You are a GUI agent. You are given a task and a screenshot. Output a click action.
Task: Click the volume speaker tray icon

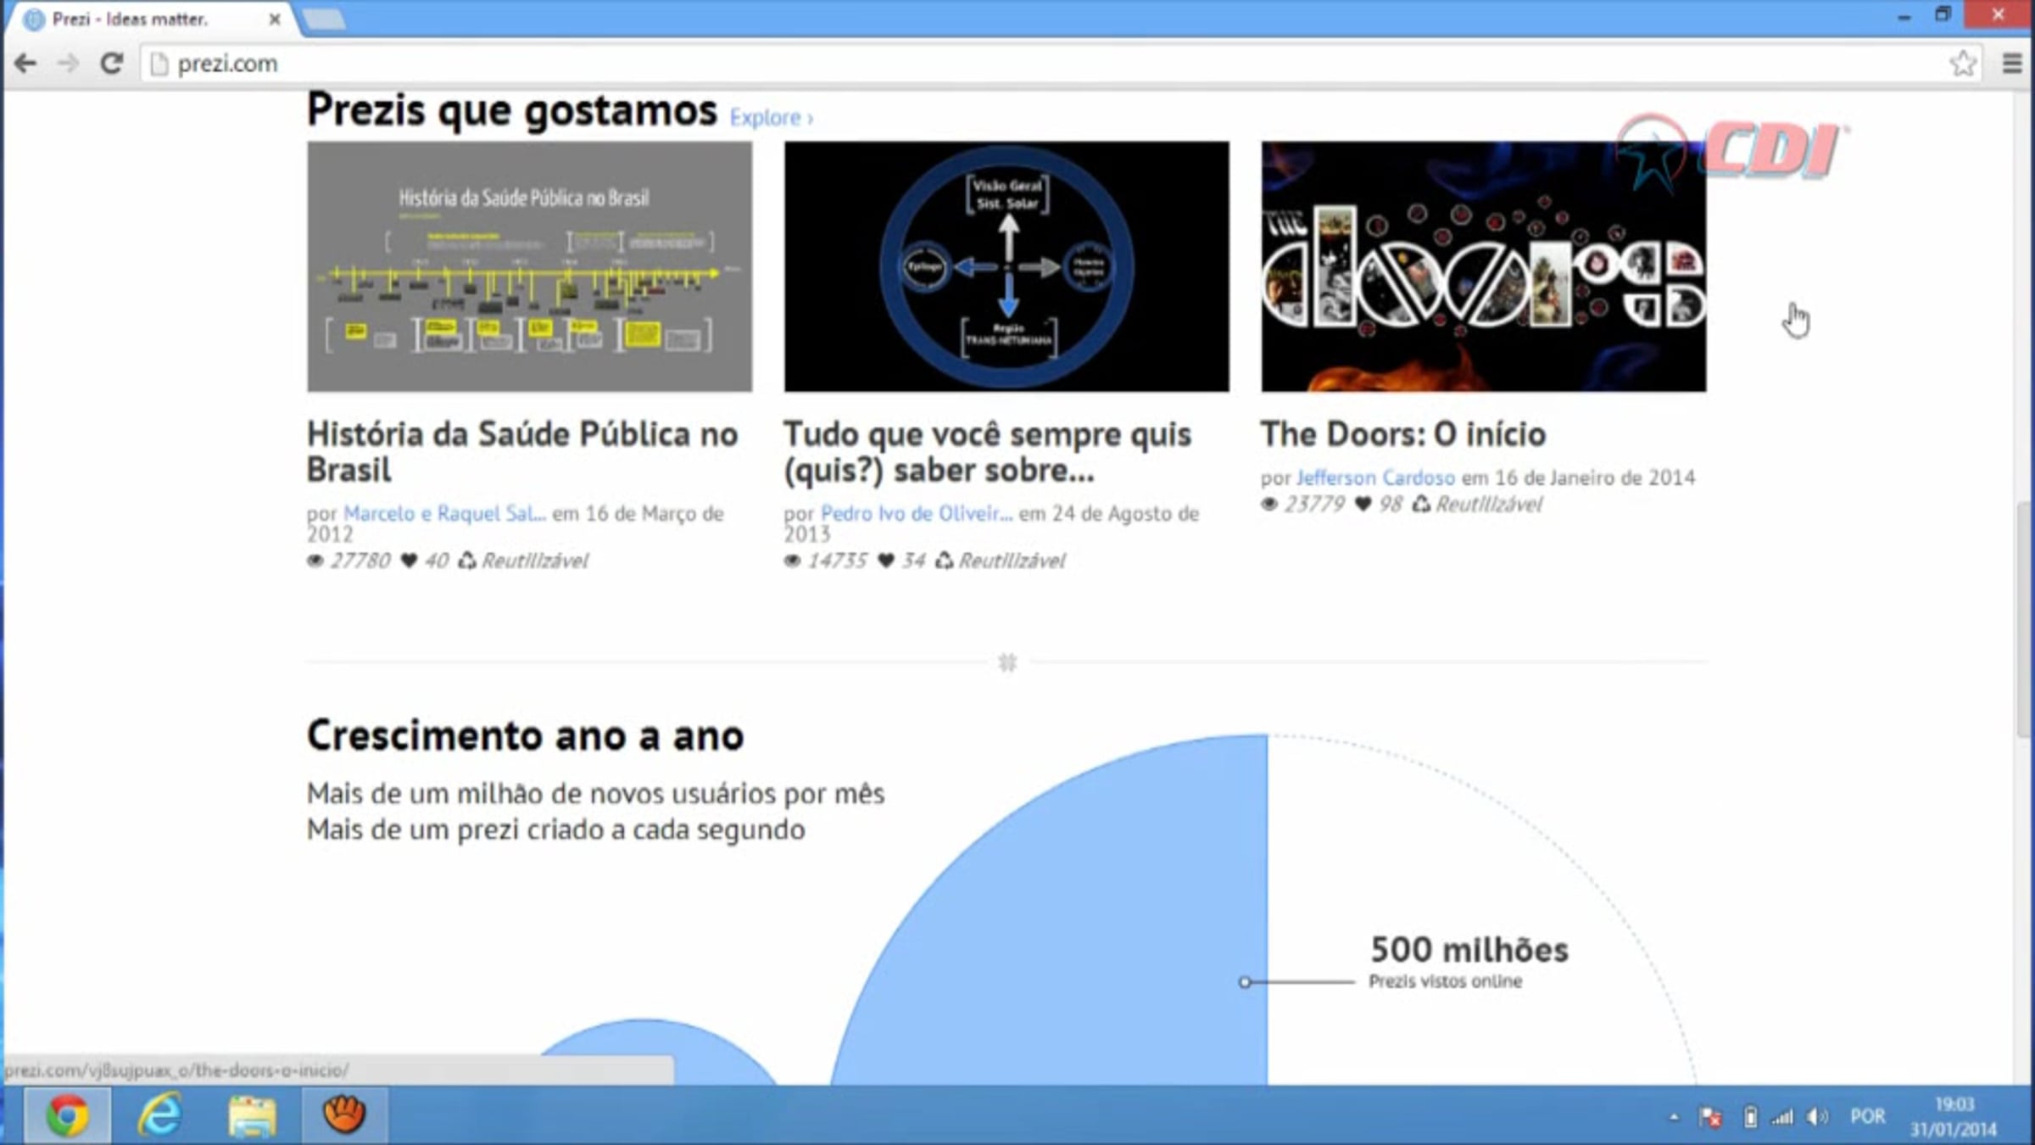(x=1816, y=1117)
